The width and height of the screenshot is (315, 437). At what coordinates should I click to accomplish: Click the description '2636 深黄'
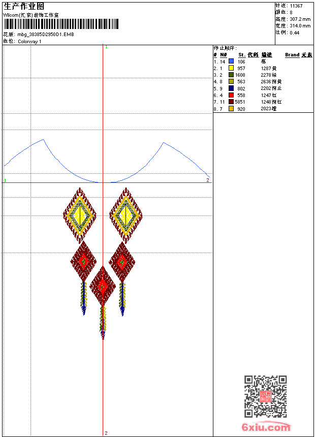pyautogui.click(x=271, y=82)
